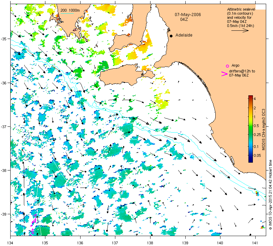Click the 'drifters@12h to' legend text
The width and height of the screenshot is (273, 246).
[242, 71]
